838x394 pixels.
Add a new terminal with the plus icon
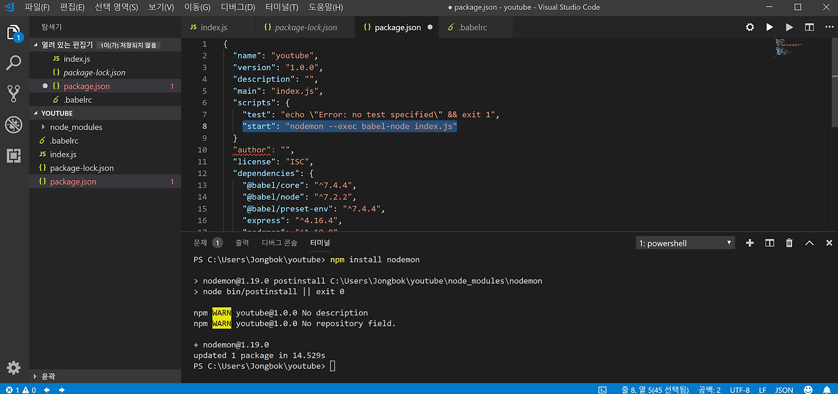750,243
